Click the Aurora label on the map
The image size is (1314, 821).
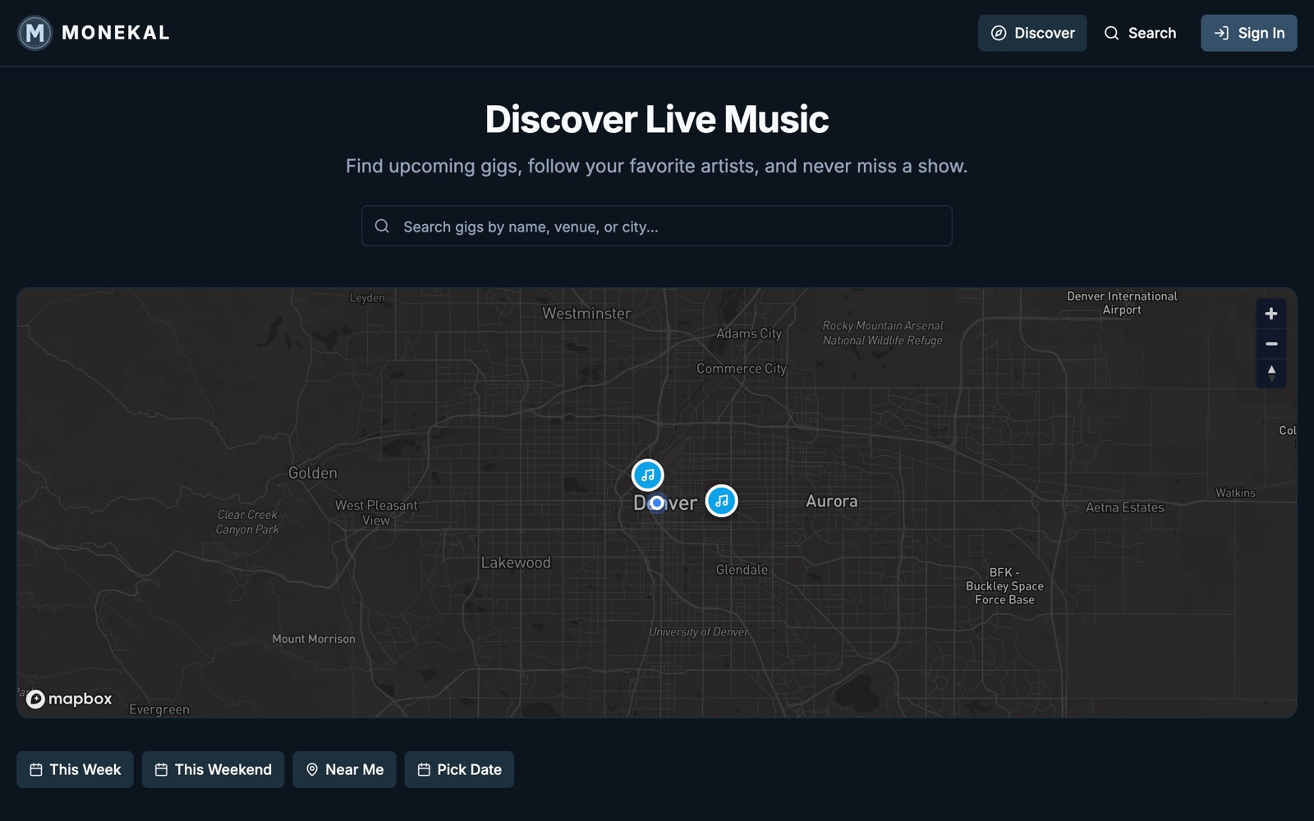tap(831, 501)
